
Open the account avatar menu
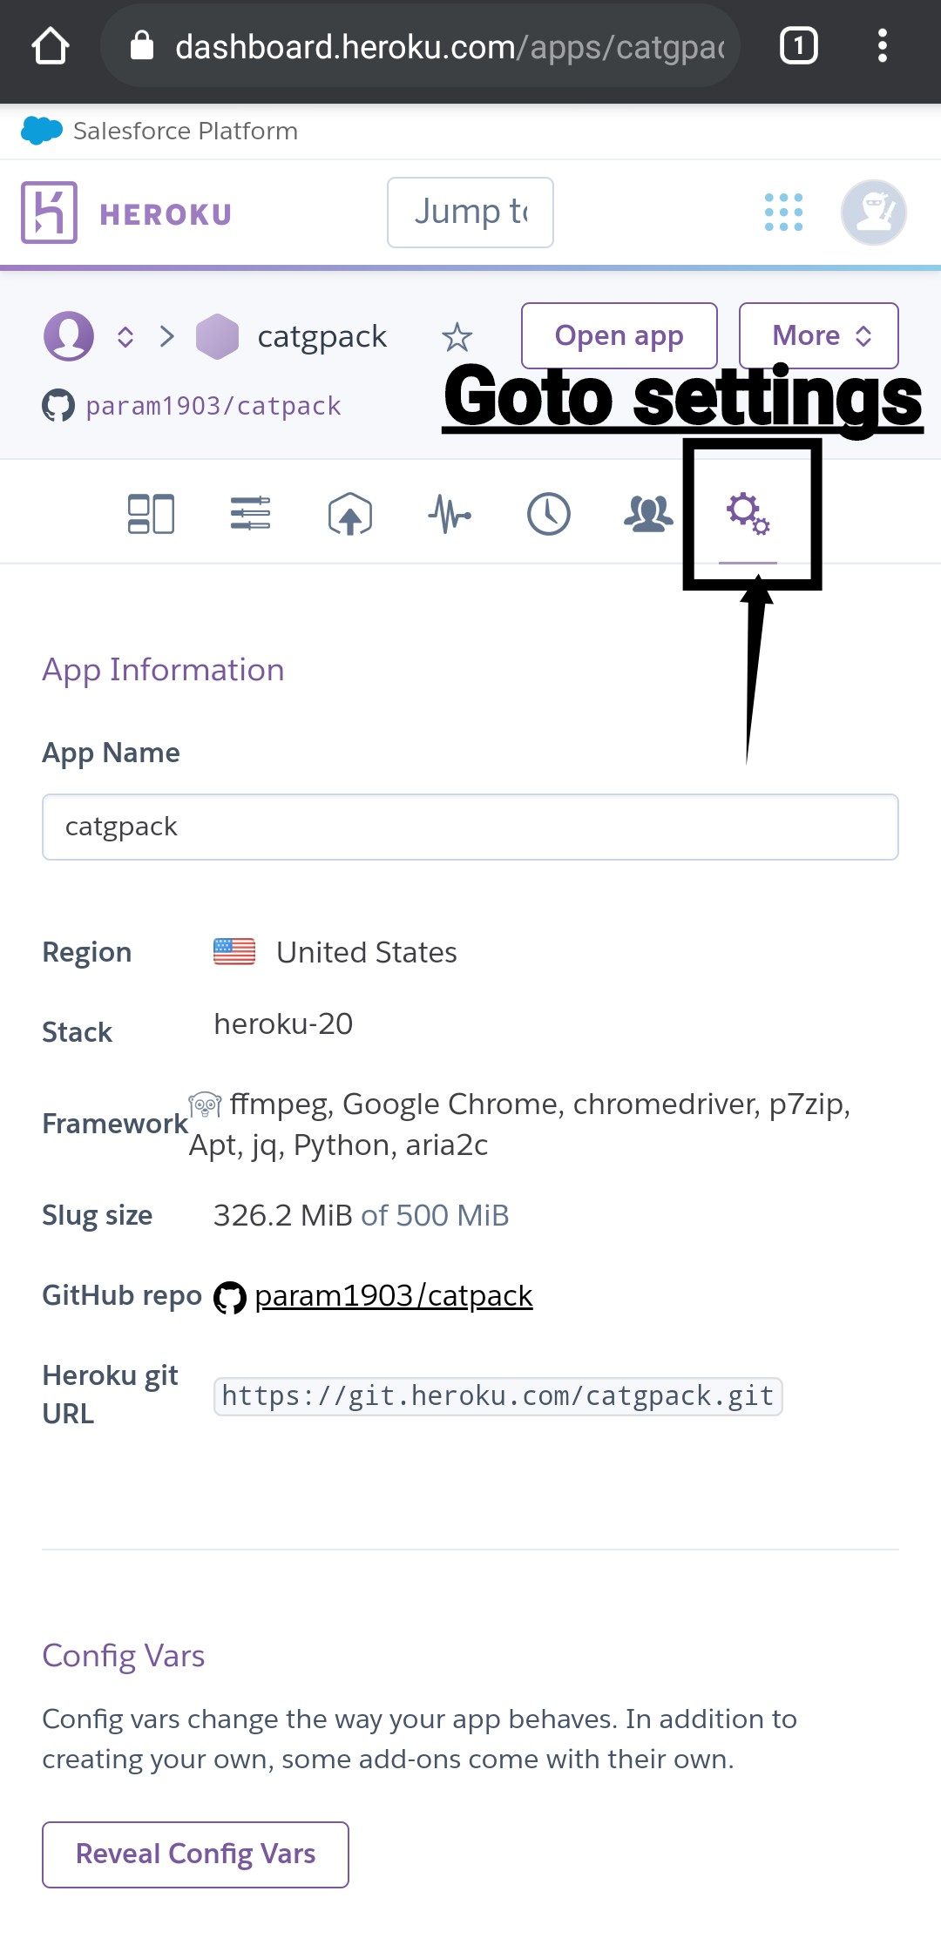874,213
